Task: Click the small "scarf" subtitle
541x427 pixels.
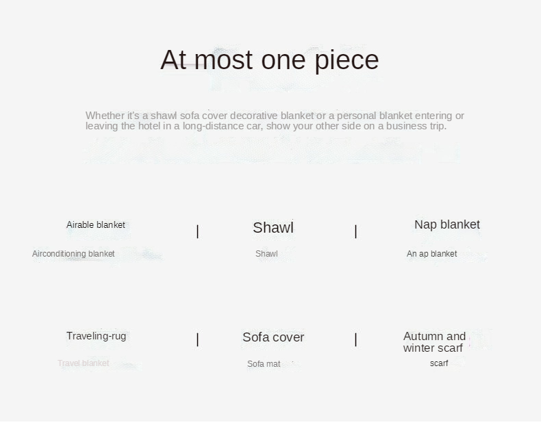Action: click(439, 363)
